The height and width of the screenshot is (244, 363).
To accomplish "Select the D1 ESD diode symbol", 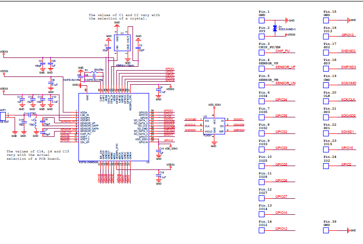I will coord(275,28).
